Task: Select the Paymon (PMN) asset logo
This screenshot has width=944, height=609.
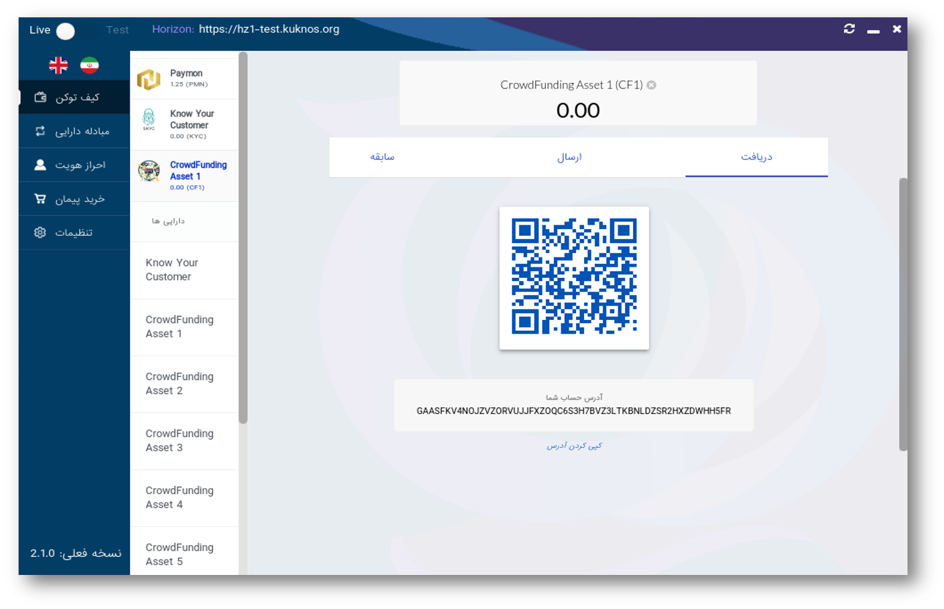Action: pos(149,79)
